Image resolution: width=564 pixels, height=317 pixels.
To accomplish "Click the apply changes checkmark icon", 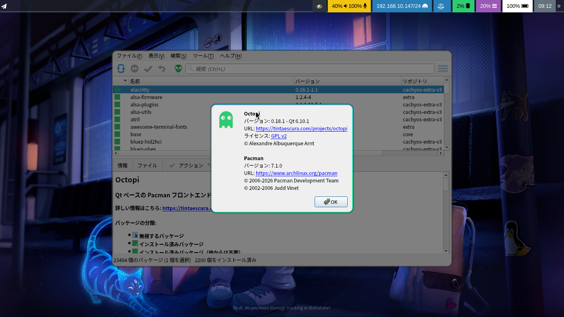I will click(x=148, y=69).
